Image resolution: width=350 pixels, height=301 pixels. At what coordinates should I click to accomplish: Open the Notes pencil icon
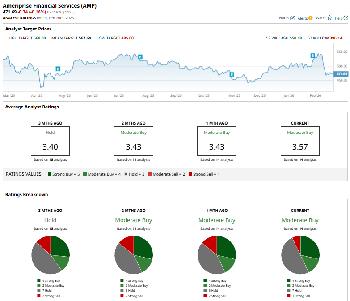[292, 18]
